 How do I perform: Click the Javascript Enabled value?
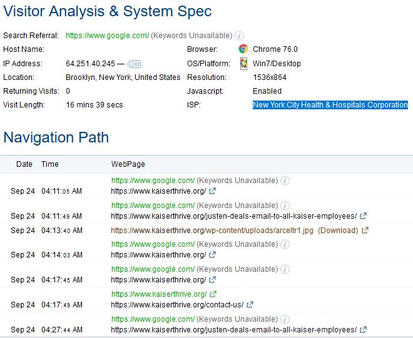pos(267,91)
